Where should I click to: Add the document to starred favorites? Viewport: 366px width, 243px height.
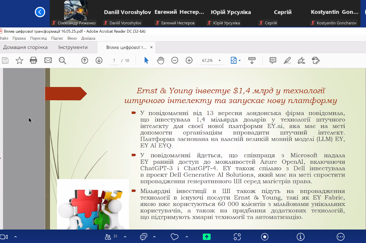pos(19,60)
